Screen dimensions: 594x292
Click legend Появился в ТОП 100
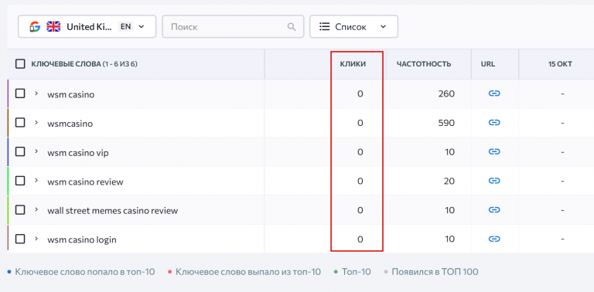pos(431,272)
